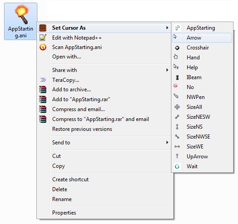238x224 pixels.
Task: Choose the IBeam cursor option
Action: point(202,77)
